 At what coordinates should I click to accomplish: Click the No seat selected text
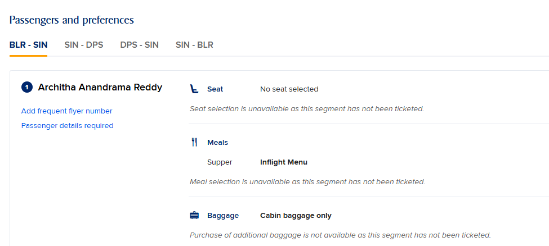tap(289, 89)
